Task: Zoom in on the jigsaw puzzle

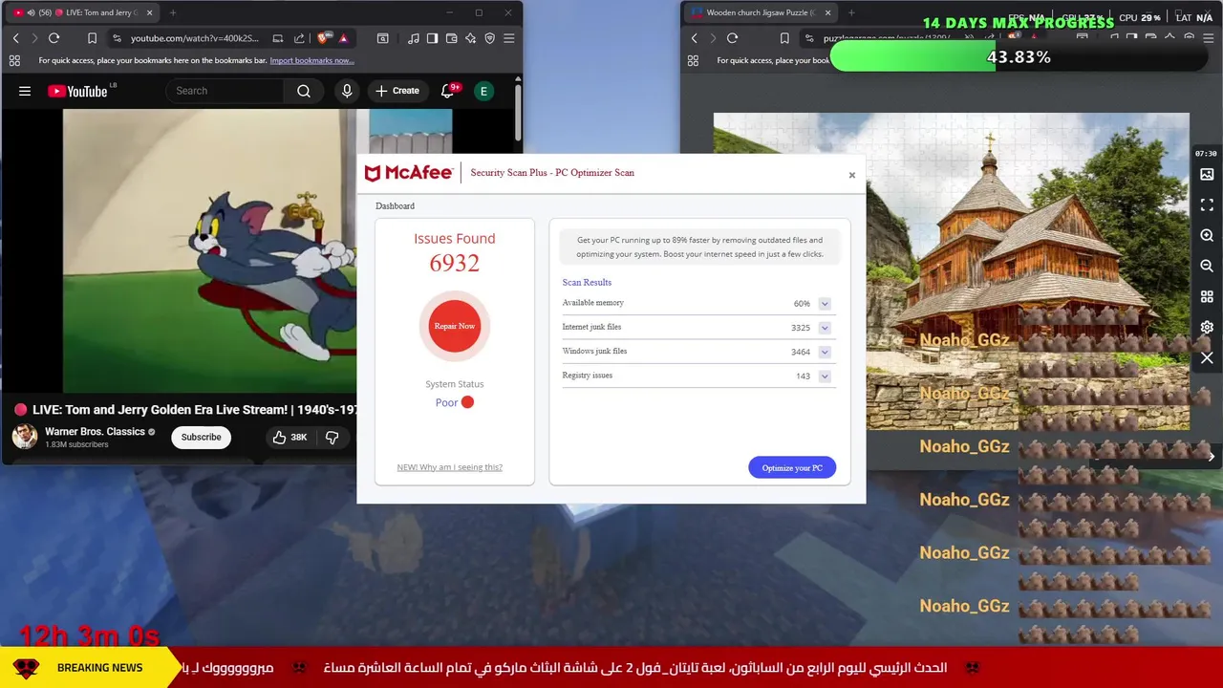Action: [x=1207, y=236]
